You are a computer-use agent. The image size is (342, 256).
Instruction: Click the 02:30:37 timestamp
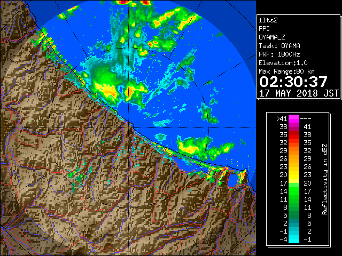click(x=293, y=82)
